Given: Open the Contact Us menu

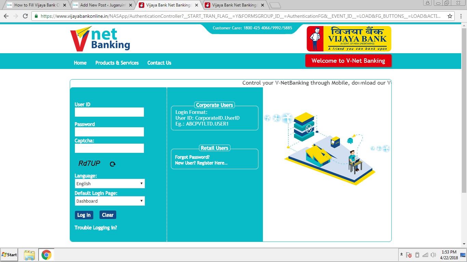Looking at the screenshot, I should 159,63.
